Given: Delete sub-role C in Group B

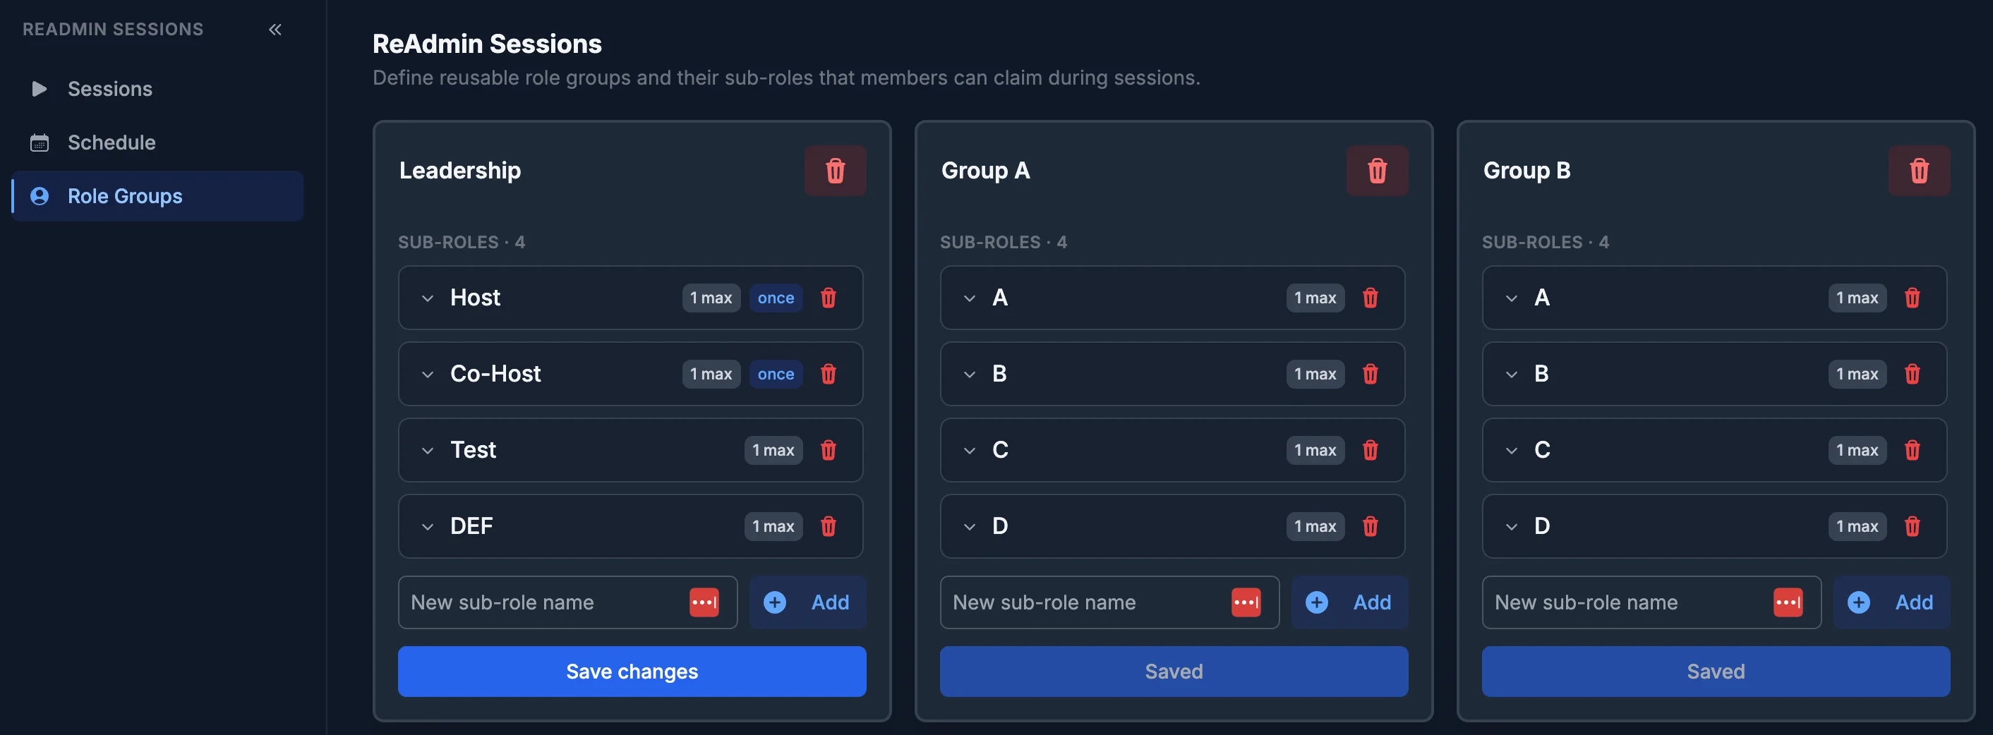Looking at the screenshot, I should (1912, 450).
